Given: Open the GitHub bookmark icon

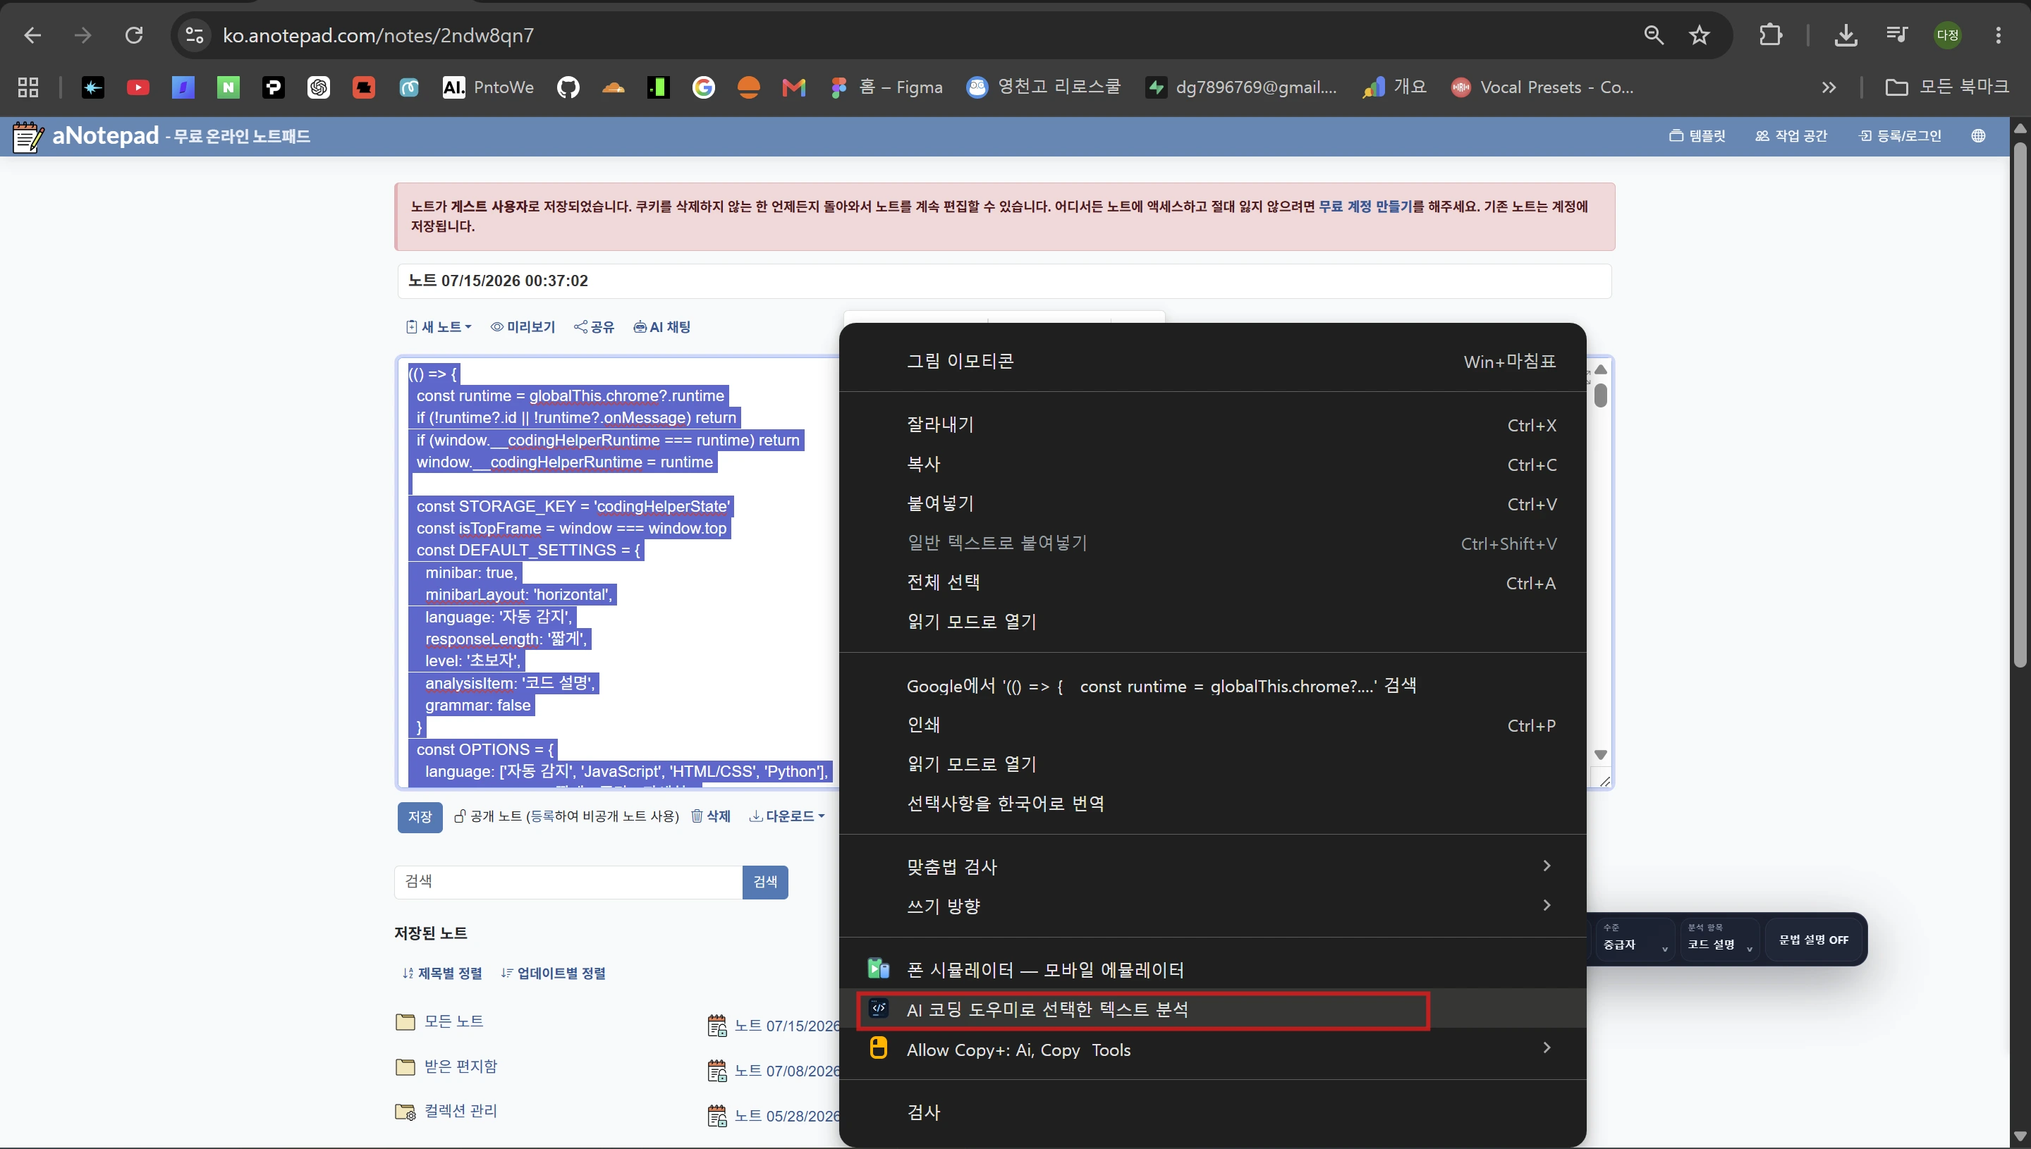Looking at the screenshot, I should pos(568,87).
